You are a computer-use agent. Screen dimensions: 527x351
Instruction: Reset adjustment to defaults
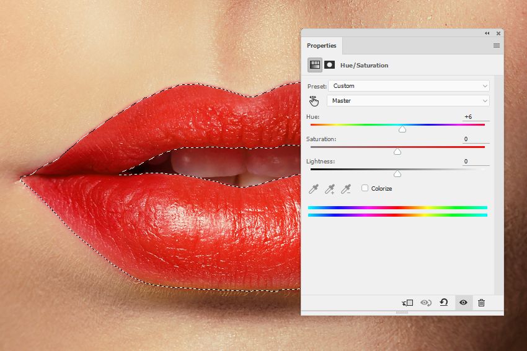(444, 303)
